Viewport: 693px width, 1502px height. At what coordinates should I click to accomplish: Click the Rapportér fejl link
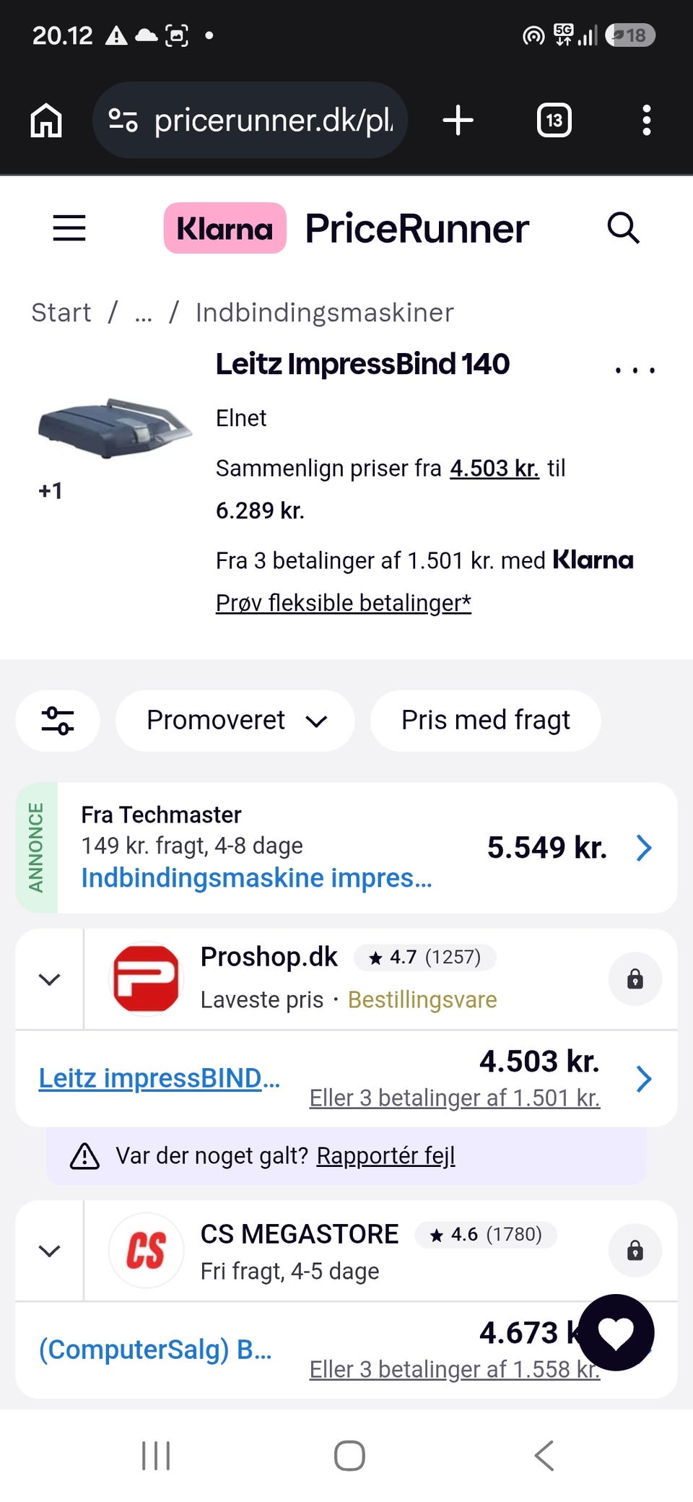pos(386,1155)
